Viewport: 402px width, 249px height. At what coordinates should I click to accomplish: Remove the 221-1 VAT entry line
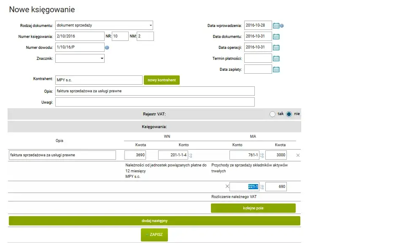coord(227,187)
